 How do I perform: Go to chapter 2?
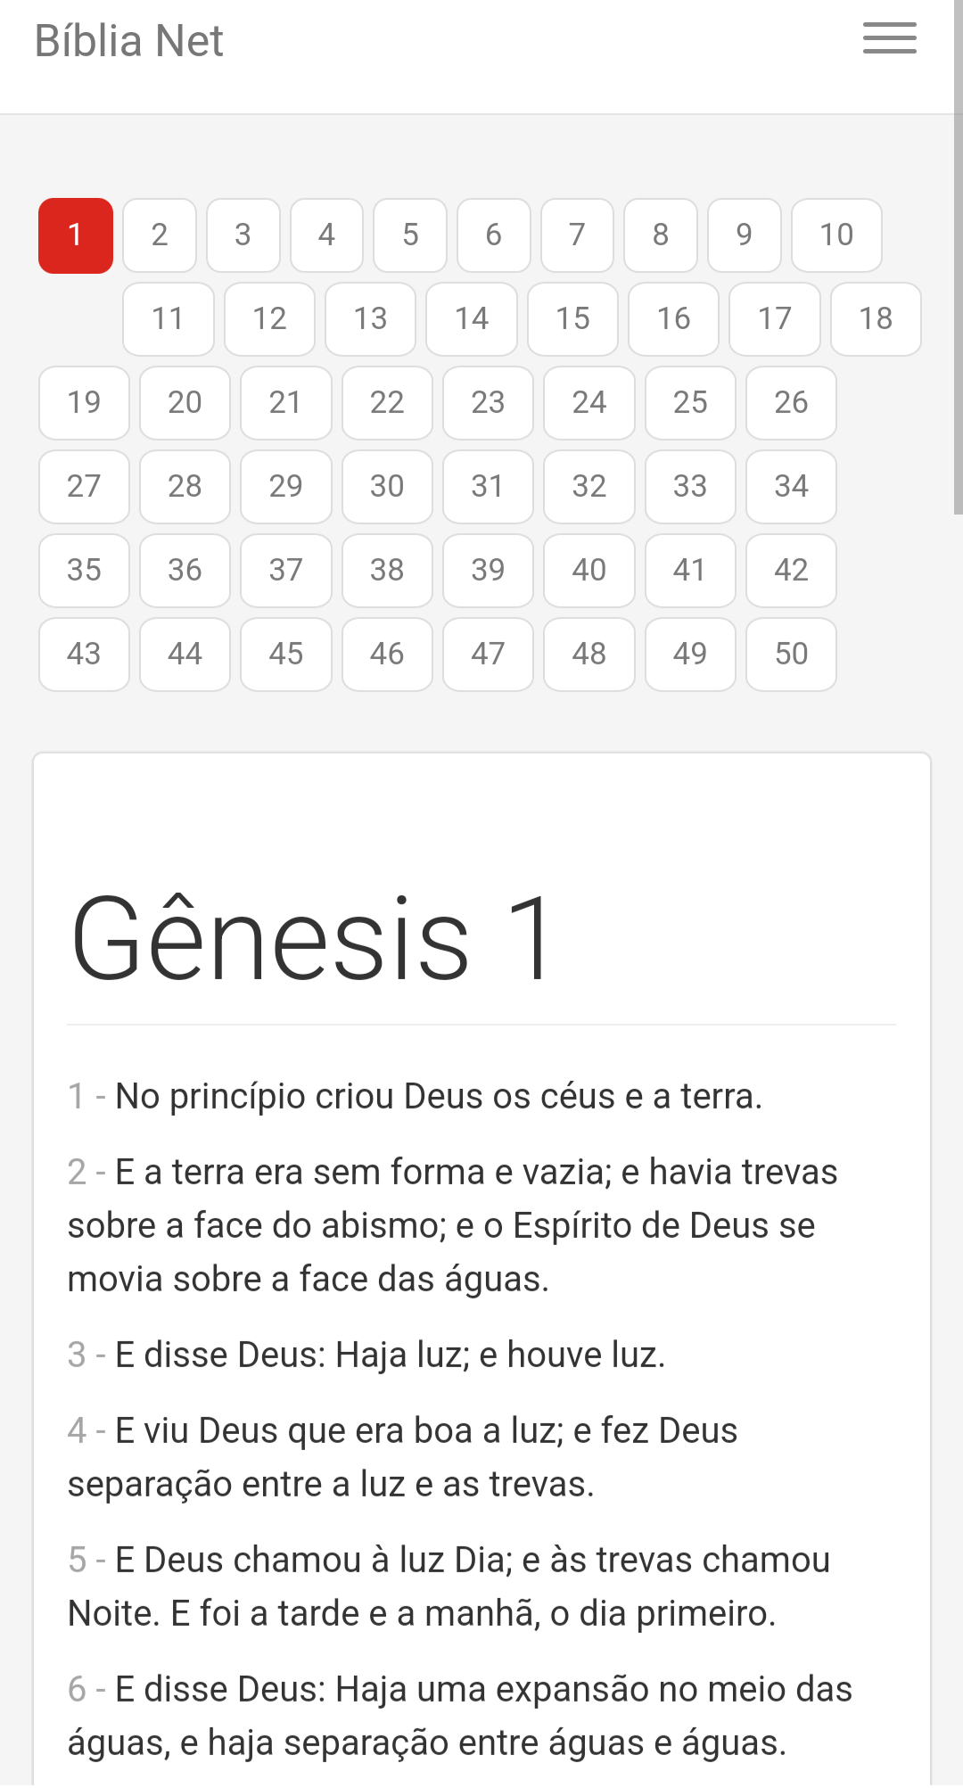[x=160, y=235]
